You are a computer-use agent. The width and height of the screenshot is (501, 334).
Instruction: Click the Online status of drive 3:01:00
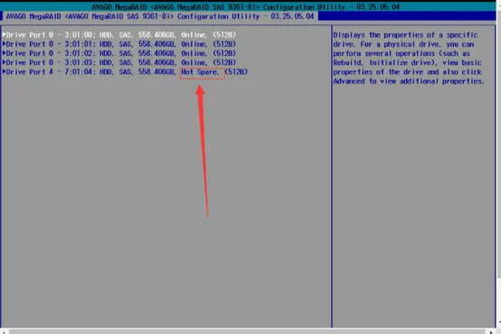click(194, 34)
